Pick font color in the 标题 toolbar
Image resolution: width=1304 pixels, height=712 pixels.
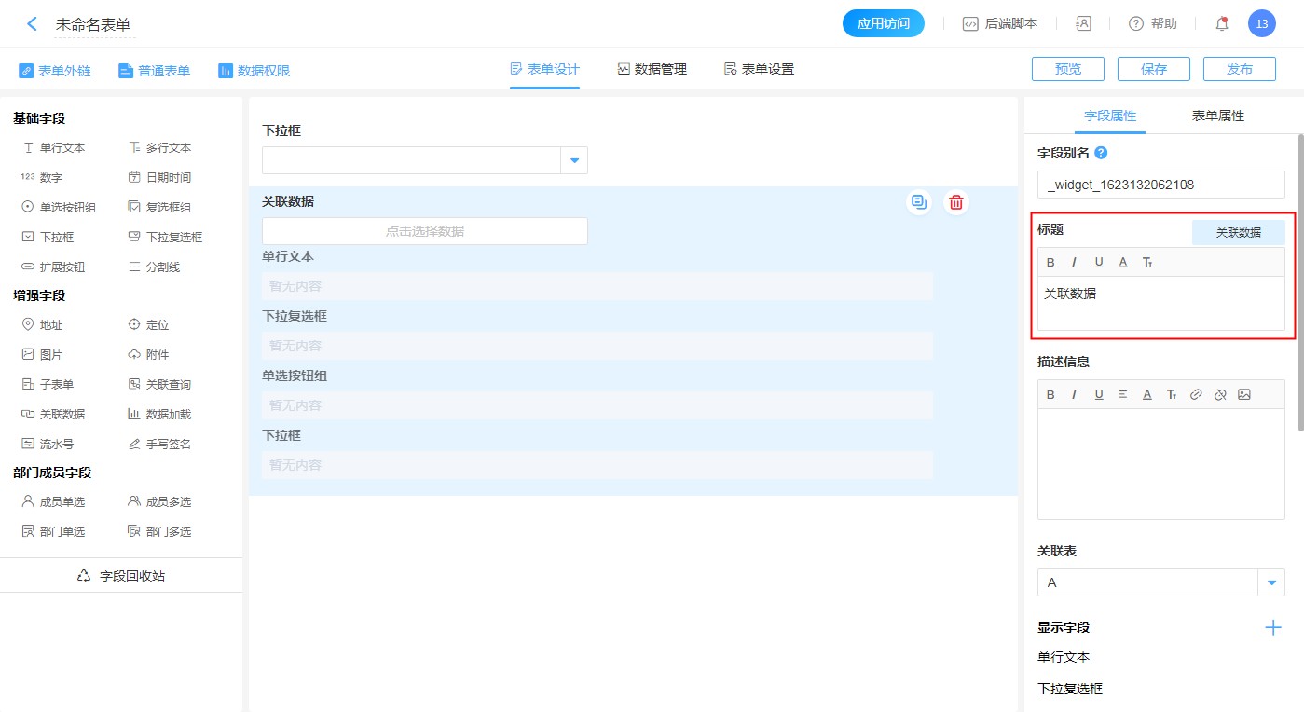pyautogui.click(x=1123, y=263)
